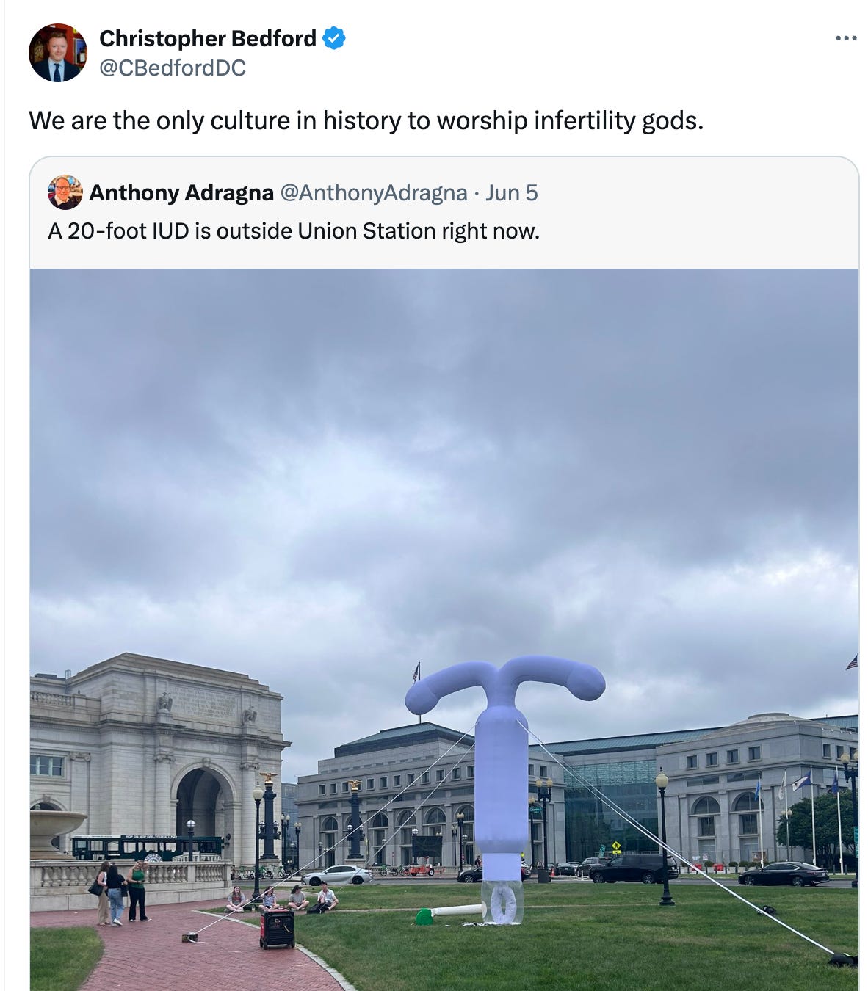Click the red generator on the path
The image size is (868, 991).
(x=277, y=929)
